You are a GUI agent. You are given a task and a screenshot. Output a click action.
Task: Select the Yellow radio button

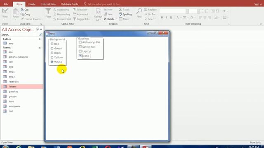click(x=52, y=58)
